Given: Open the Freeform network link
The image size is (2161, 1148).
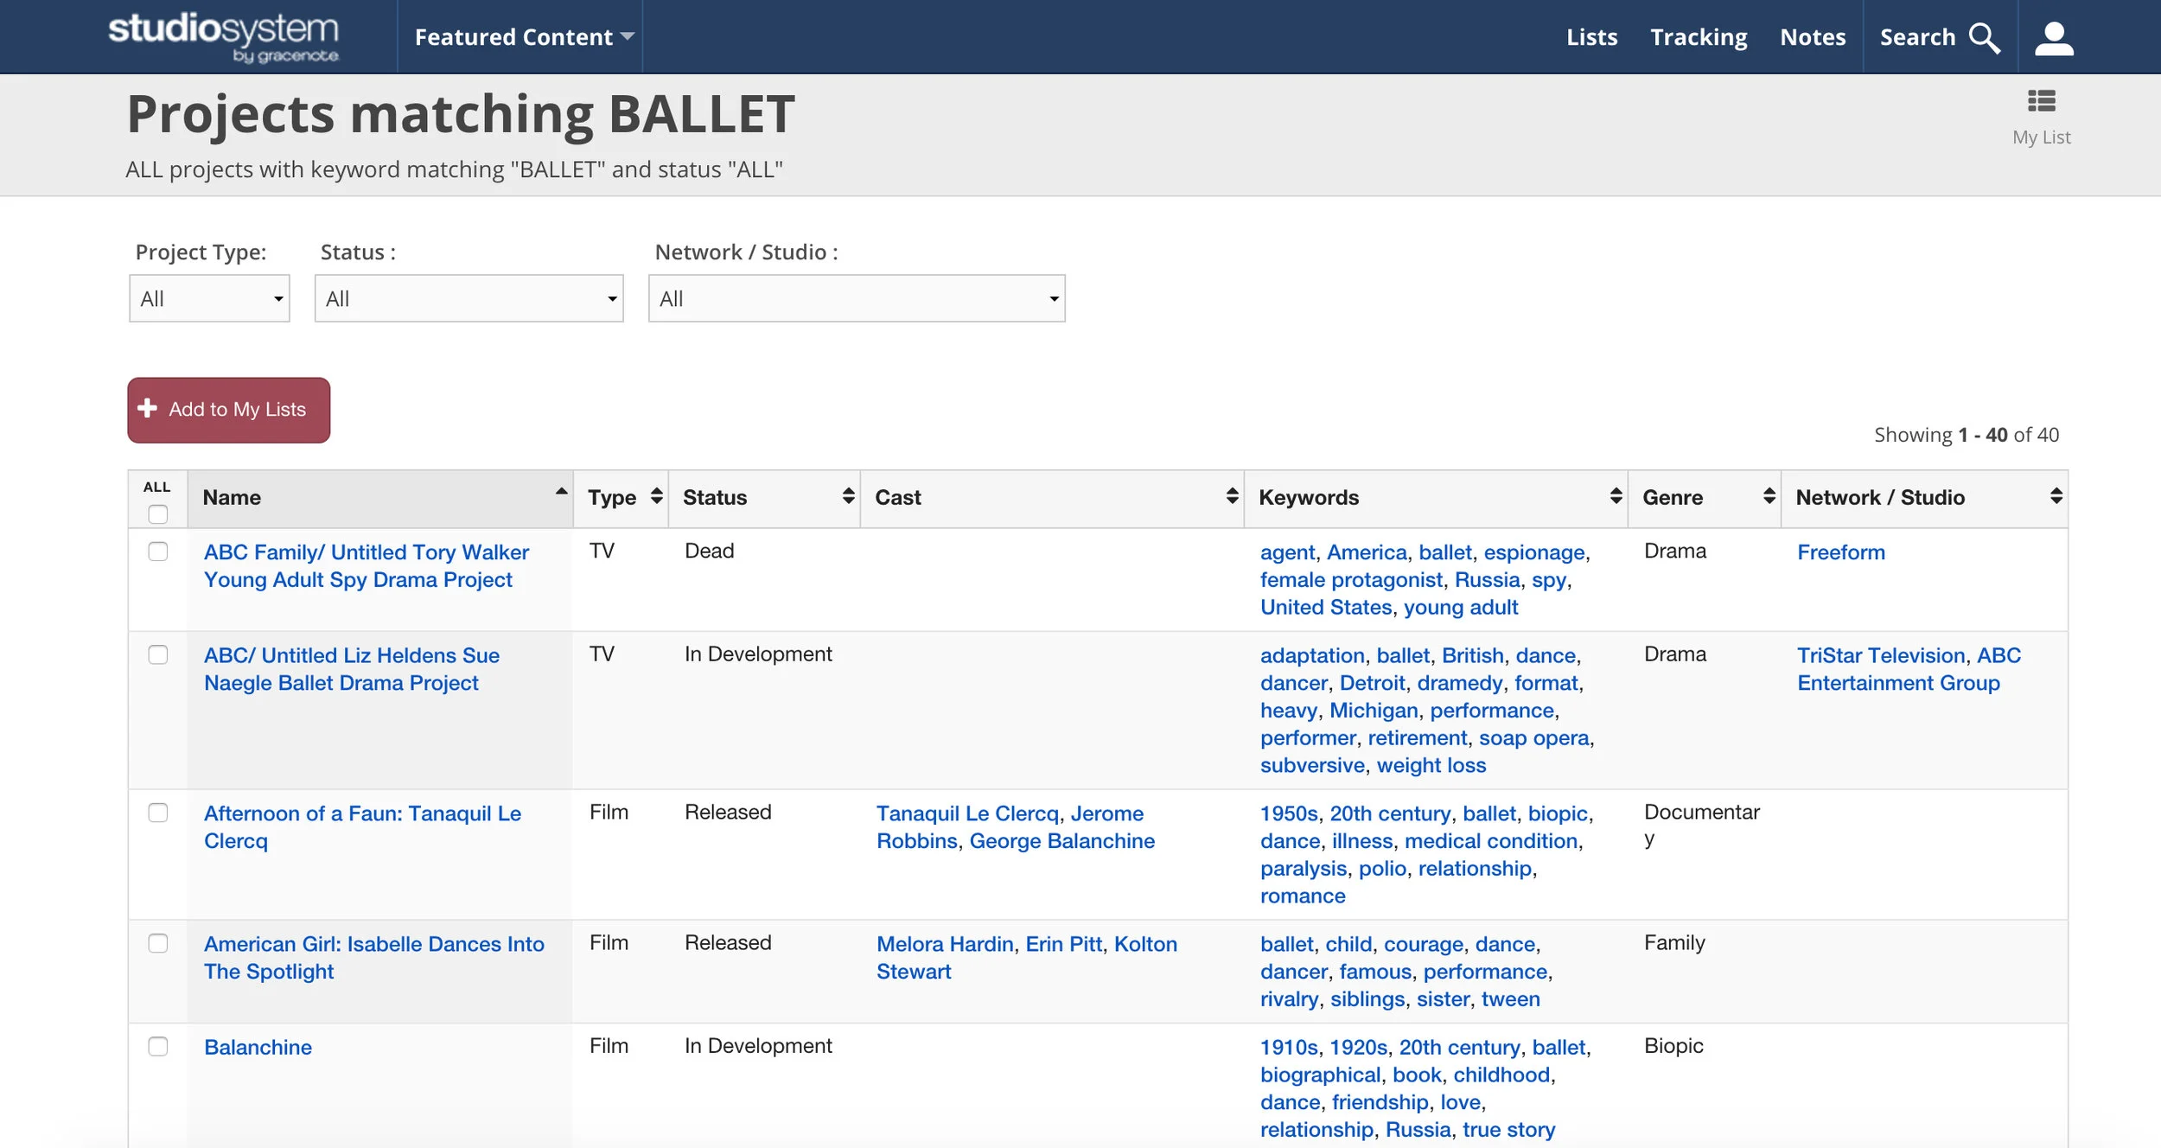Looking at the screenshot, I should tap(1840, 552).
